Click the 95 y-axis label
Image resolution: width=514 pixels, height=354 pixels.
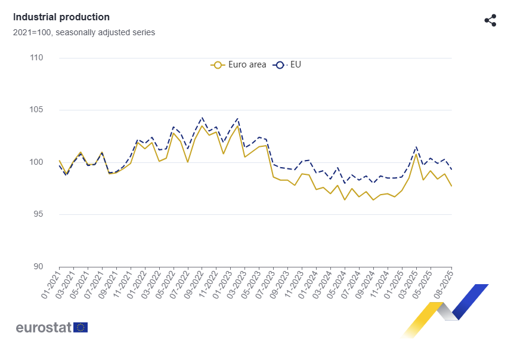click(38, 214)
